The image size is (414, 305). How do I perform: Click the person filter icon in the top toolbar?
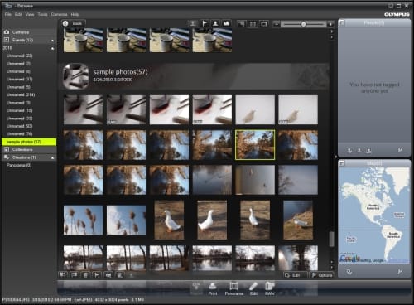215,23
